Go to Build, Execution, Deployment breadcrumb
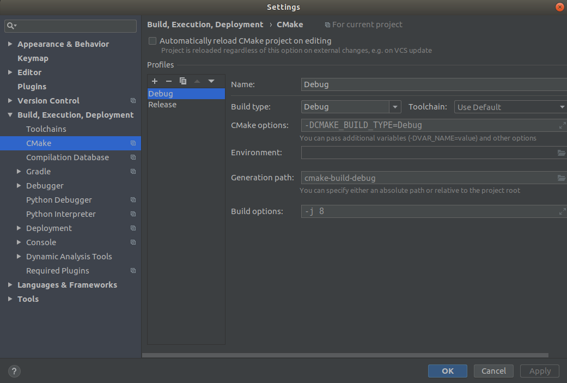 [x=205, y=24]
